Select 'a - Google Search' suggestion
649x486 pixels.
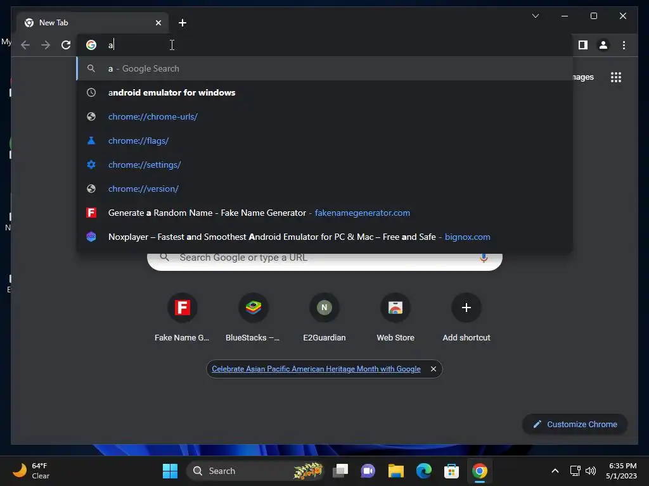tap(324, 68)
